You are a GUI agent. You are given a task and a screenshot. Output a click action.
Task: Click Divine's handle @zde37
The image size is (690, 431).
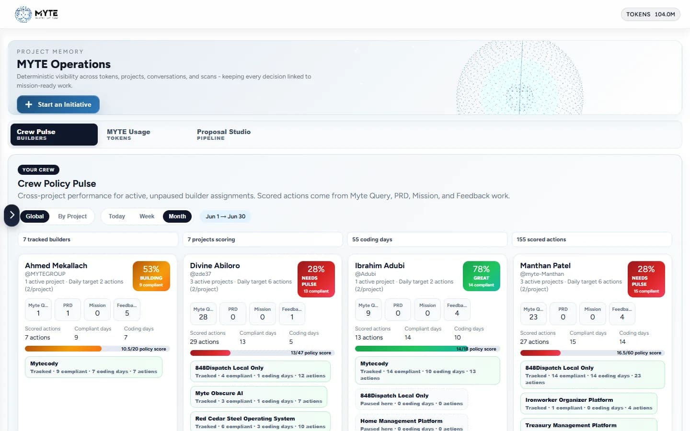pos(200,274)
